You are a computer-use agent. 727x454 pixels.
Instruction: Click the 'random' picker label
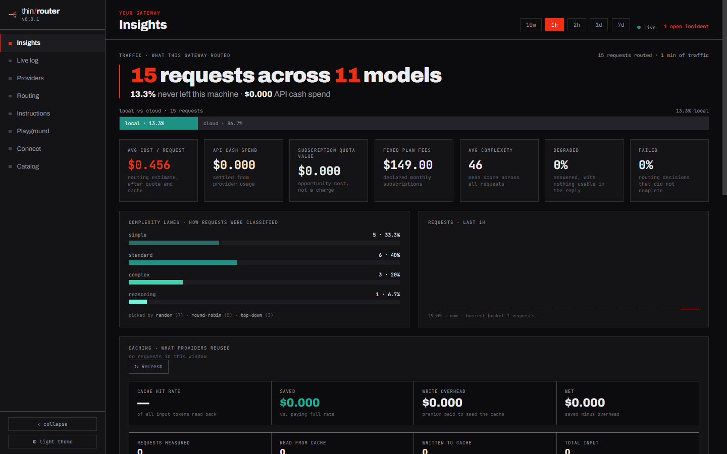[164, 315]
